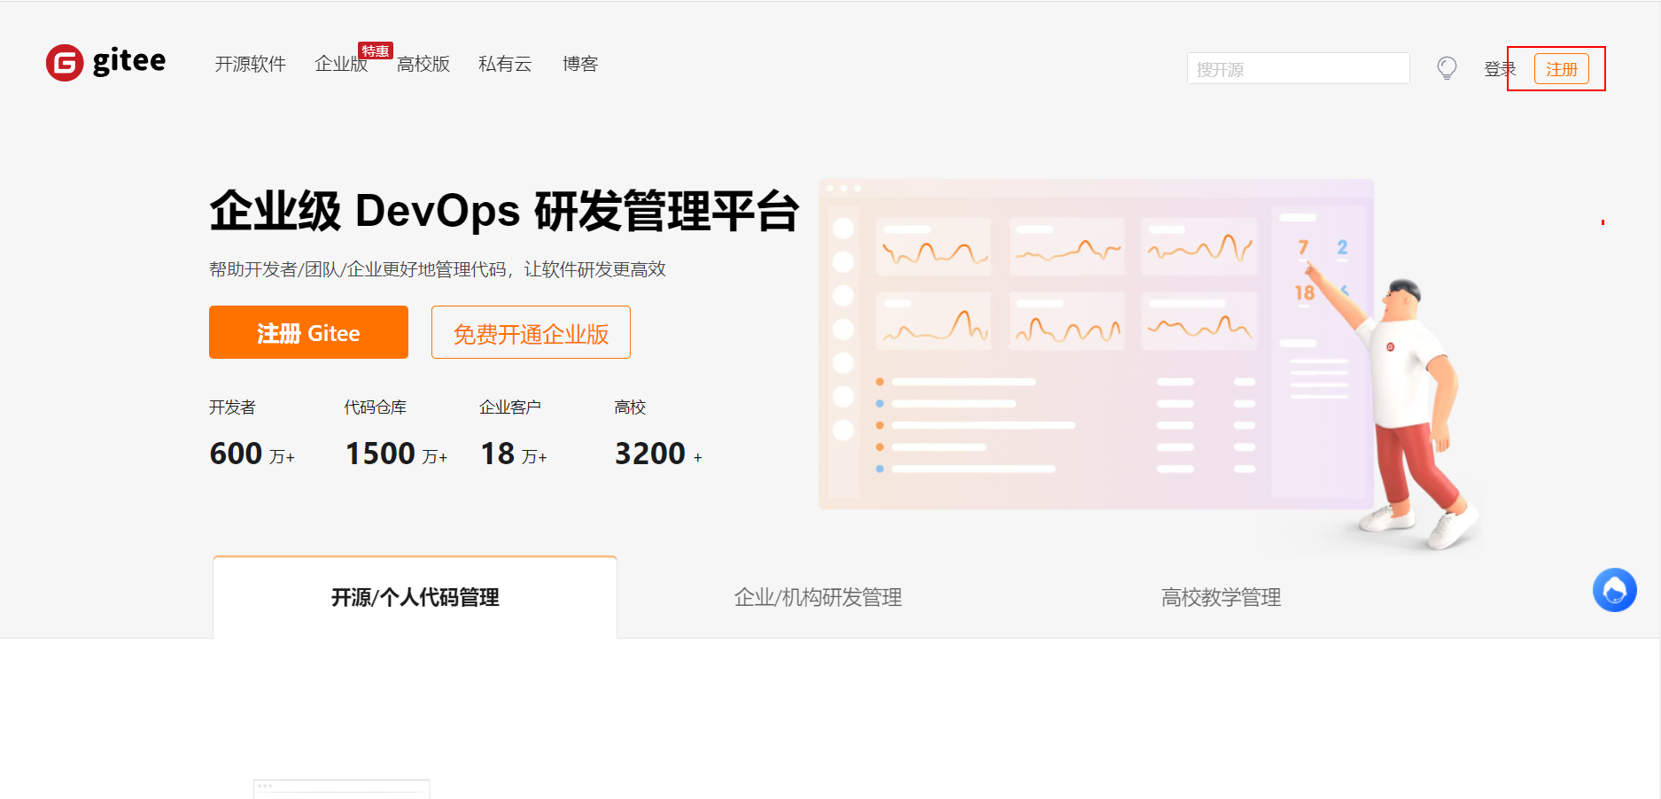Open 博客 in the top navigation
Image resolution: width=1661 pixels, height=799 pixels.
coord(580,64)
